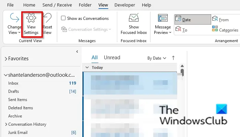Click the message list scrollbar thumb

(x=182, y=72)
